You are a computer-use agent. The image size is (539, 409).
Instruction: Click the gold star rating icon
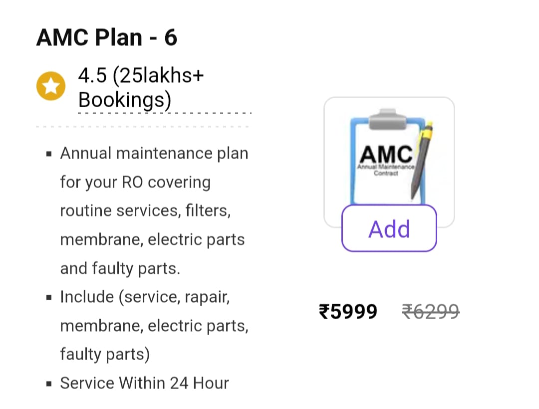[x=50, y=86]
